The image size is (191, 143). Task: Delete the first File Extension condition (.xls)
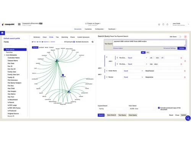coord(181,58)
